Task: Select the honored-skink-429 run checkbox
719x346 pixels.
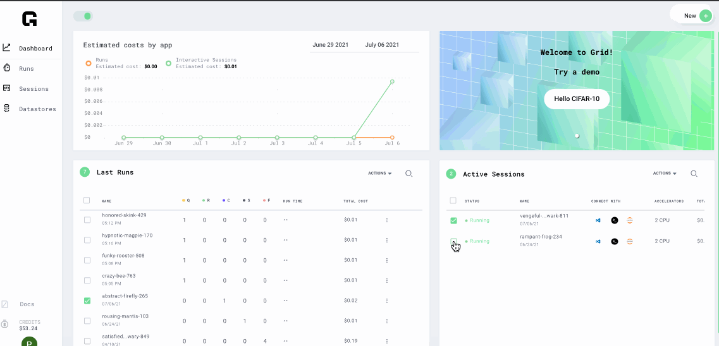Action: [87, 220]
